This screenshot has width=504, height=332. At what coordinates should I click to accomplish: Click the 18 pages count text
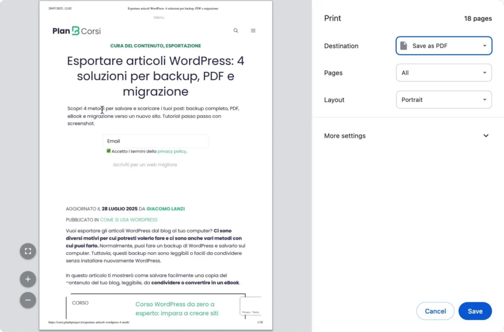coord(477,18)
